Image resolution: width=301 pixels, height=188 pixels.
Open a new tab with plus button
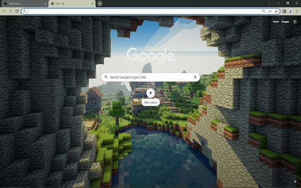point(100,3)
